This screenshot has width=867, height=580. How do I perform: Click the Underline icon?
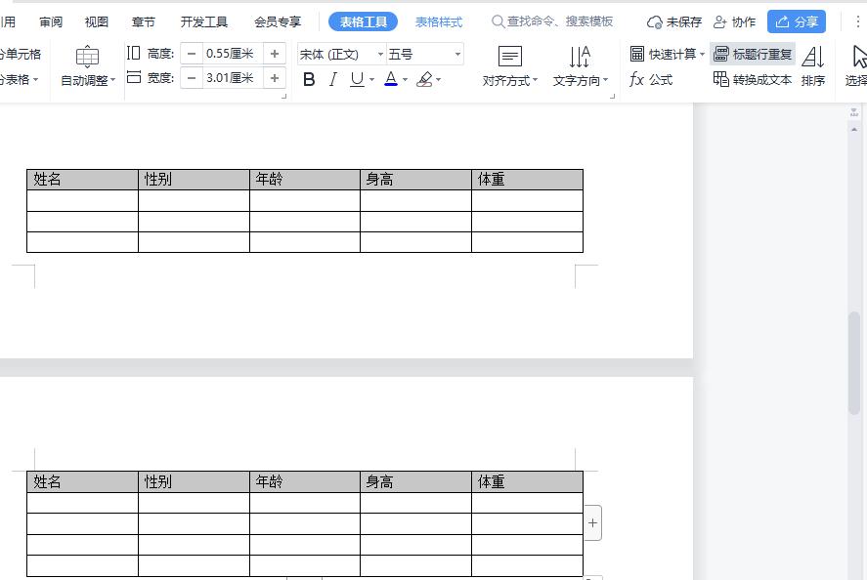(x=357, y=79)
